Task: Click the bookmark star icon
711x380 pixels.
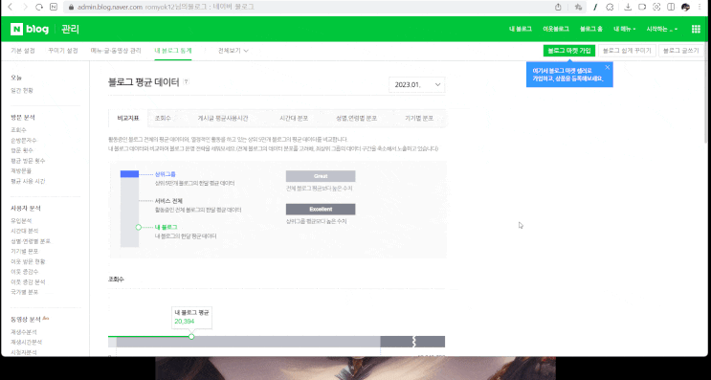Action: [x=578, y=7]
